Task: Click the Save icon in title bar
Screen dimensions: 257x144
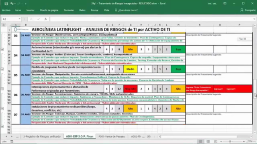Action: click(6, 4)
